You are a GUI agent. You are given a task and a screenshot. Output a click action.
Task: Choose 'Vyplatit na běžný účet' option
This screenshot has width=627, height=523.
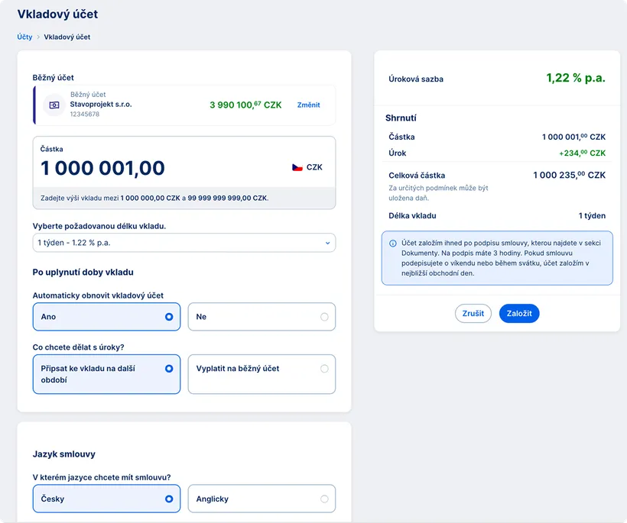(x=262, y=374)
